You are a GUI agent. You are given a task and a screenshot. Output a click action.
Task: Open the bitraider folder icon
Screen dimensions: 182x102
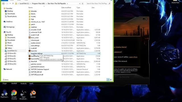(30, 11)
